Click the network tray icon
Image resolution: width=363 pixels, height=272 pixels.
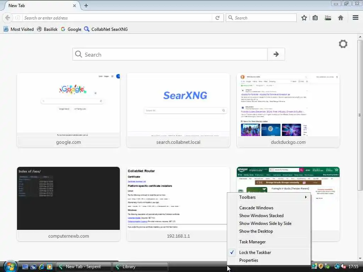[337, 266]
